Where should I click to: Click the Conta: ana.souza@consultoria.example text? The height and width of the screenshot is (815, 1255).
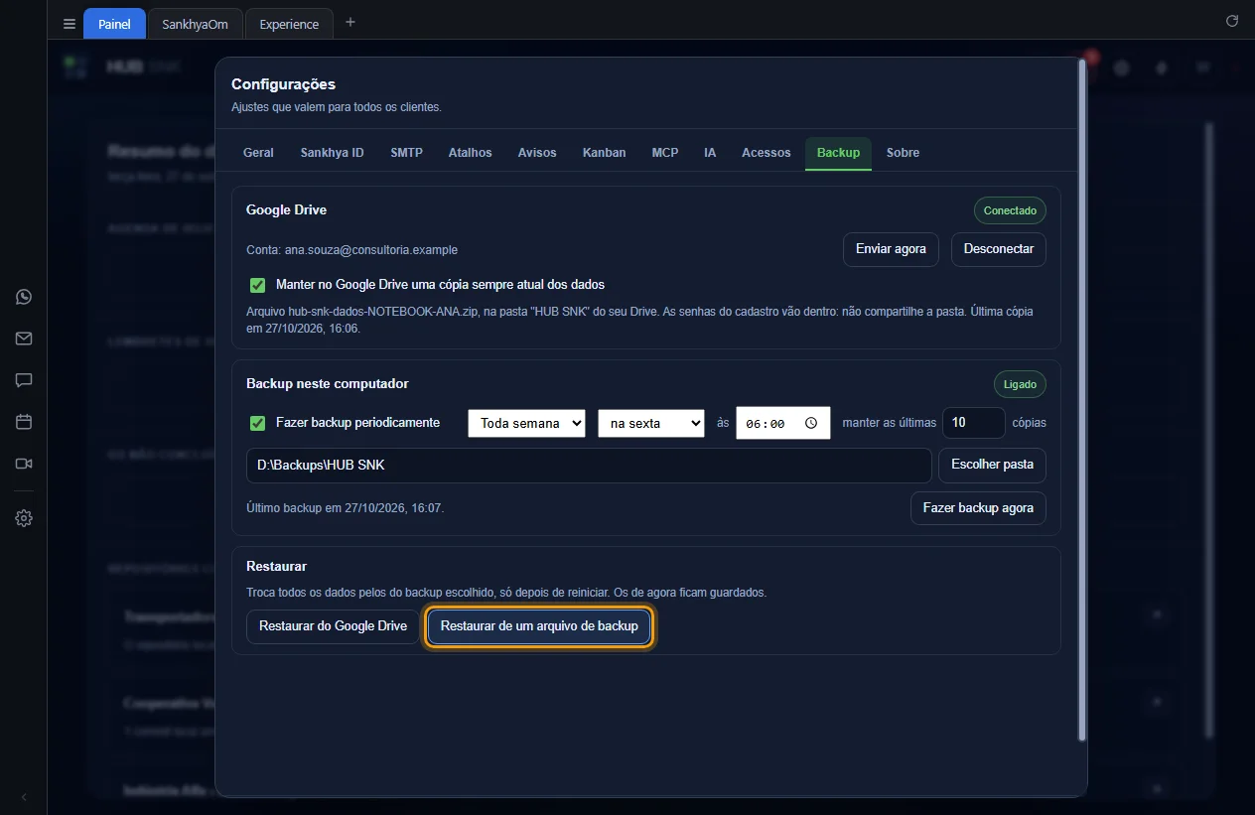[352, 250]
